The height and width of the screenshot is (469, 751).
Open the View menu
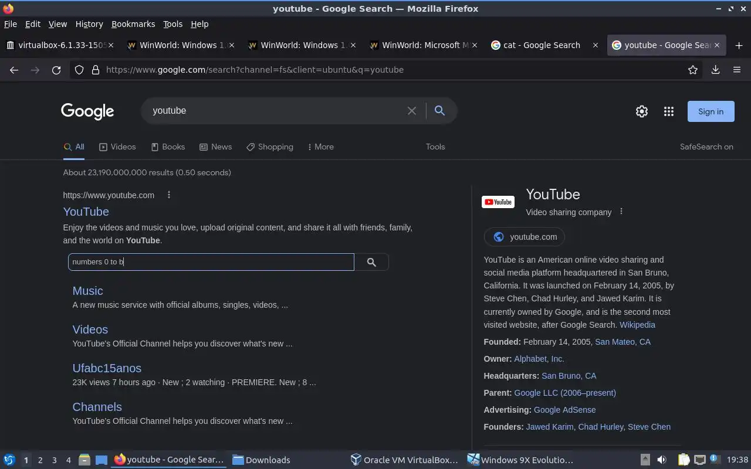57,24
